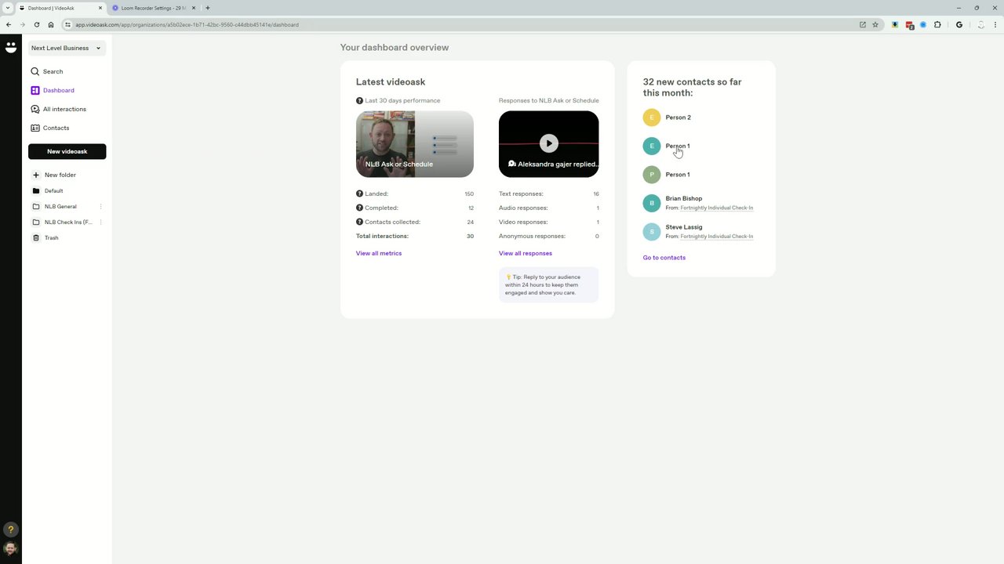This screenshot has height=564, width=1004.
Task: Open the NLB Ask or Schedule videoask thumbnail
Action: click(x=414, y=144)
